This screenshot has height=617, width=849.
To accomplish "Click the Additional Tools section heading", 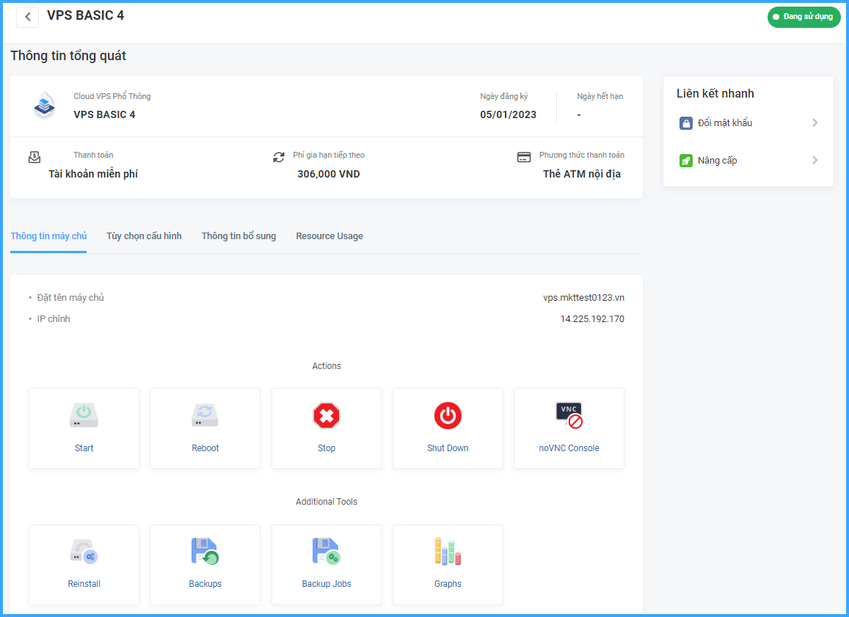I will (x=327, y=502).
